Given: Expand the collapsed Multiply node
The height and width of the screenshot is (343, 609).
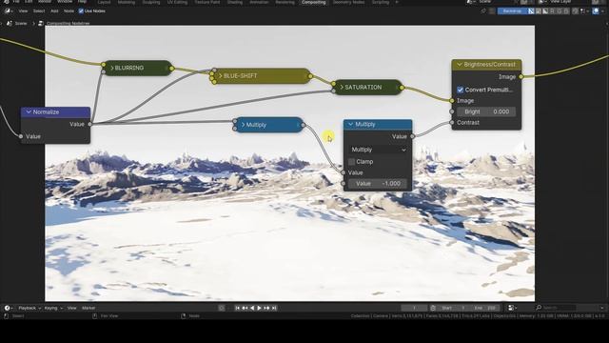Looking at the screenshot, I should (244, 125).
